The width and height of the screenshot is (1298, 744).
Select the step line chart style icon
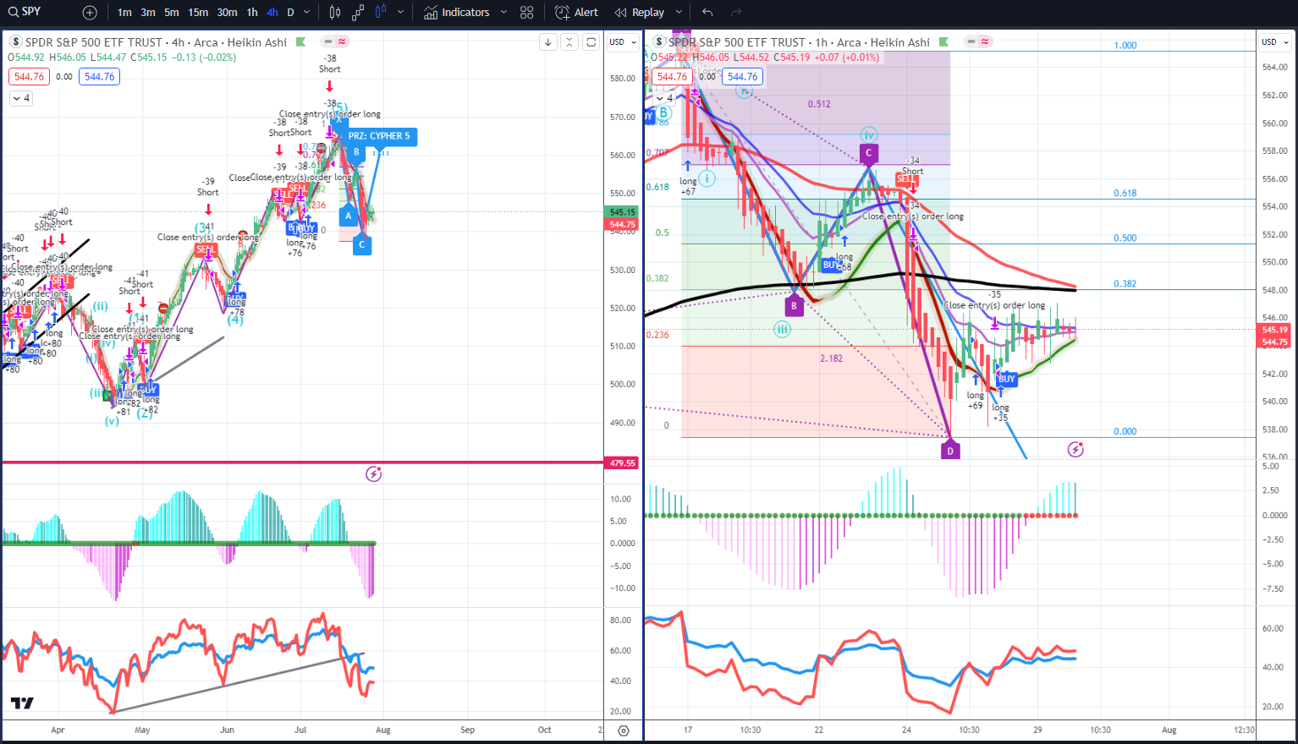click(x=358, y=13)
